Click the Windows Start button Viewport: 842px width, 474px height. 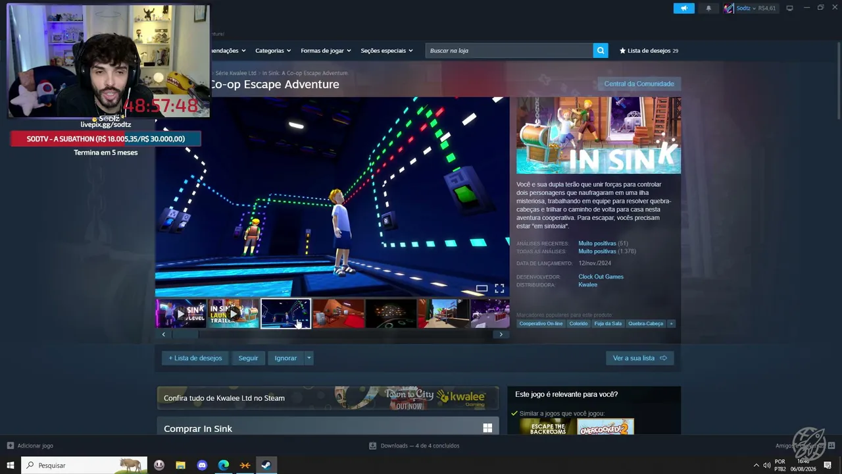(x=11, y=465)
